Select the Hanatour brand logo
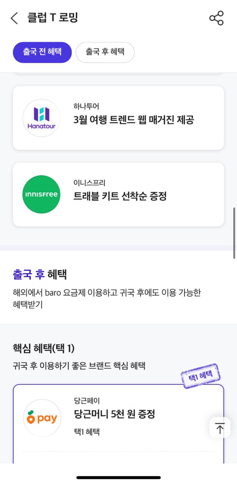 [x=41, y=118]
